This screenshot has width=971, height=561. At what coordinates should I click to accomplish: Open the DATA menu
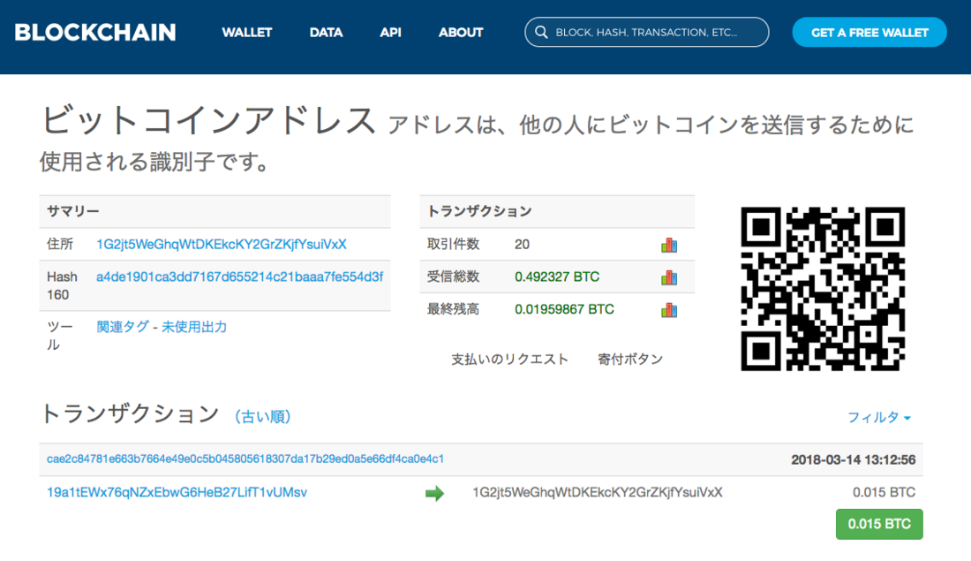point(326,32)
